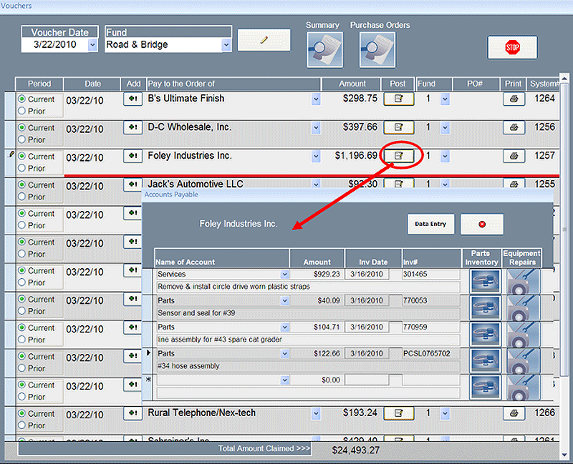Viewport: 573px width, 464px height.
Task: Open Parts Inventory for the $40.09 Parts line
Action: [486, 308]
